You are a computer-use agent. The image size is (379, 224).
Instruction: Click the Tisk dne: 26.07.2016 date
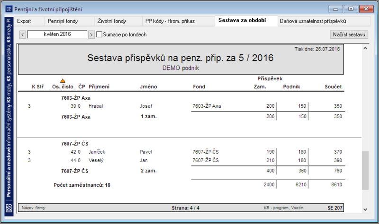click(317, 49)
